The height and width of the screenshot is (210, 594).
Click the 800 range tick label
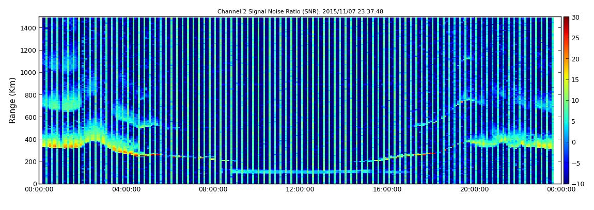(30, 95)
